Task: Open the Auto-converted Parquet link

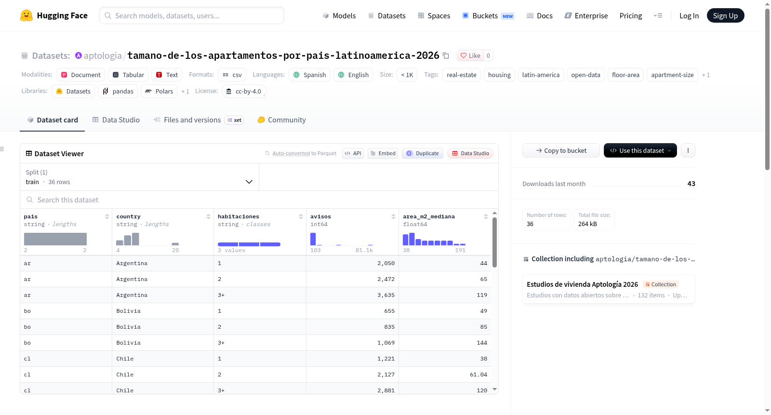Action: click(291, 154)
